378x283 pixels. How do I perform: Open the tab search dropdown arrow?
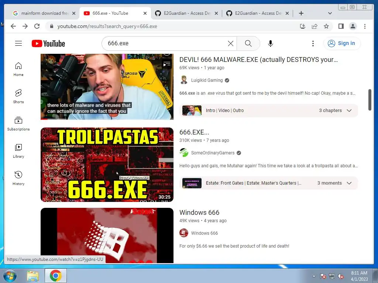330,13
